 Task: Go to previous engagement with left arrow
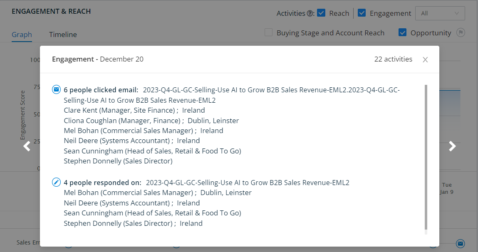[27, 146]
